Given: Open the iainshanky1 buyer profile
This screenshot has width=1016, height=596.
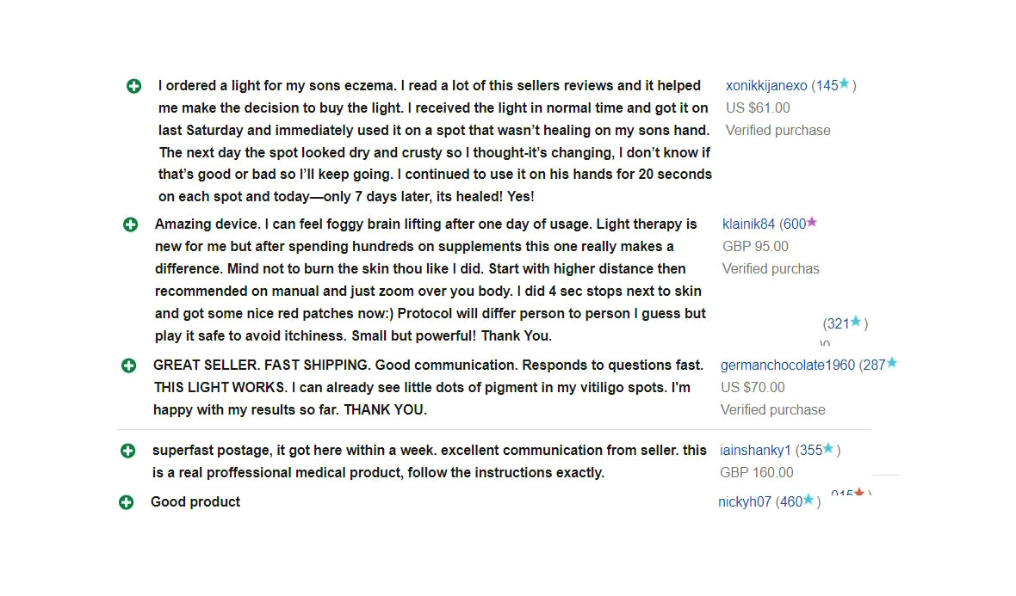Looking at the screenshot, I should (x=754, y=451).
